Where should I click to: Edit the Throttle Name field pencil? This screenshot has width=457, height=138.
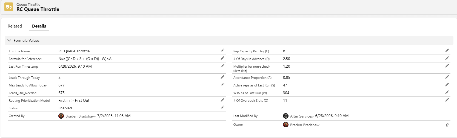(x=222, y=50)
